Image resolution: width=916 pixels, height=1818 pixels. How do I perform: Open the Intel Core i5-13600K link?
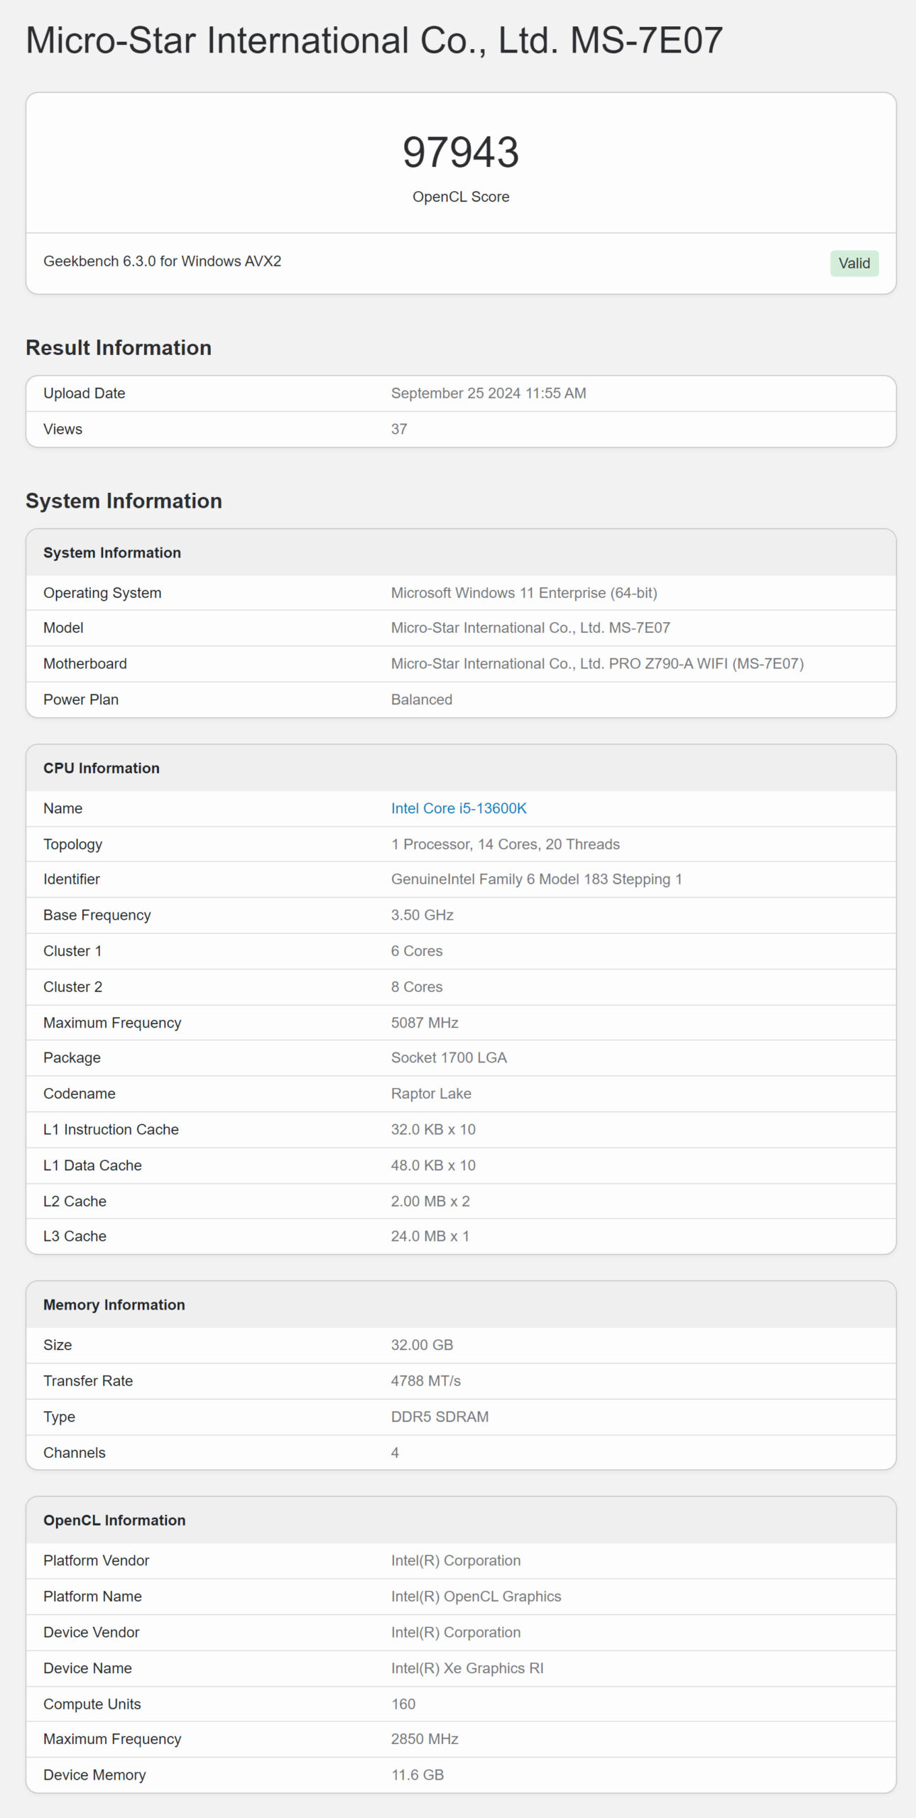pyautogui.click(x=459, y=808)
